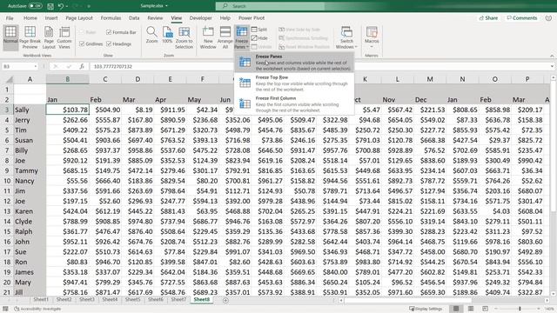
Task: Undo the last action
Action: coord(61,6)
